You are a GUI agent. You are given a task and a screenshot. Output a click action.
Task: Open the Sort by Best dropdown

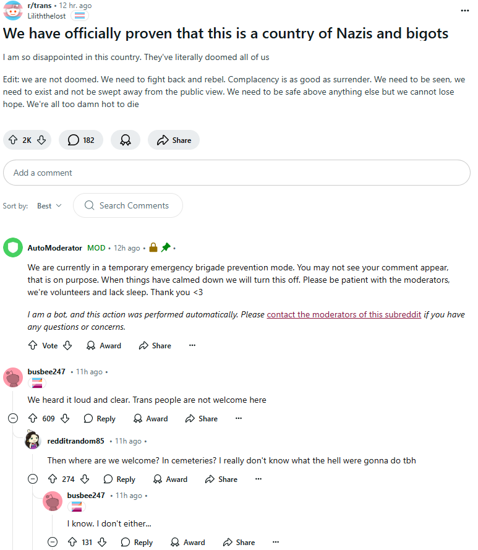tap(49, 206)
